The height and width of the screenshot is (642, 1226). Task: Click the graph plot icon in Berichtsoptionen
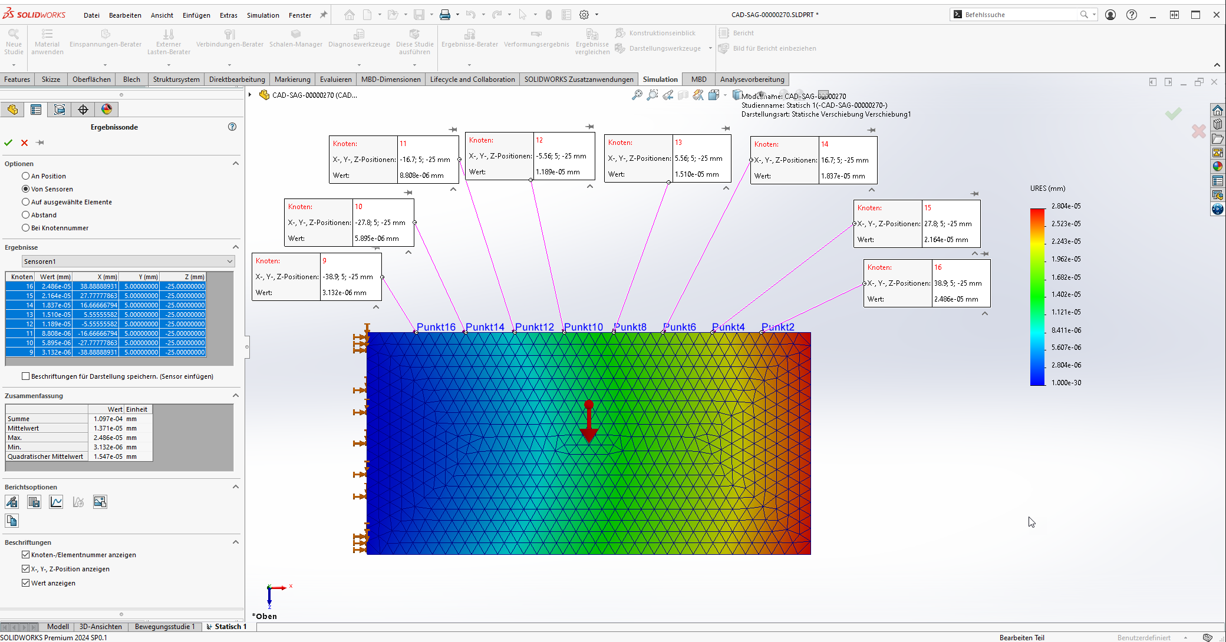(x=56, y=502)
